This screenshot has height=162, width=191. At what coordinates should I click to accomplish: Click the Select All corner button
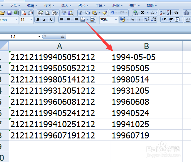[x=4, y=46]
